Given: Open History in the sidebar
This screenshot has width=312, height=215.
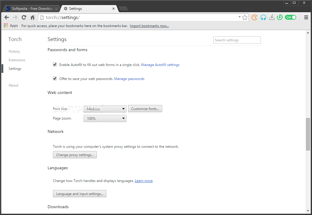Looking at the screenshot, I should point(14,51).
